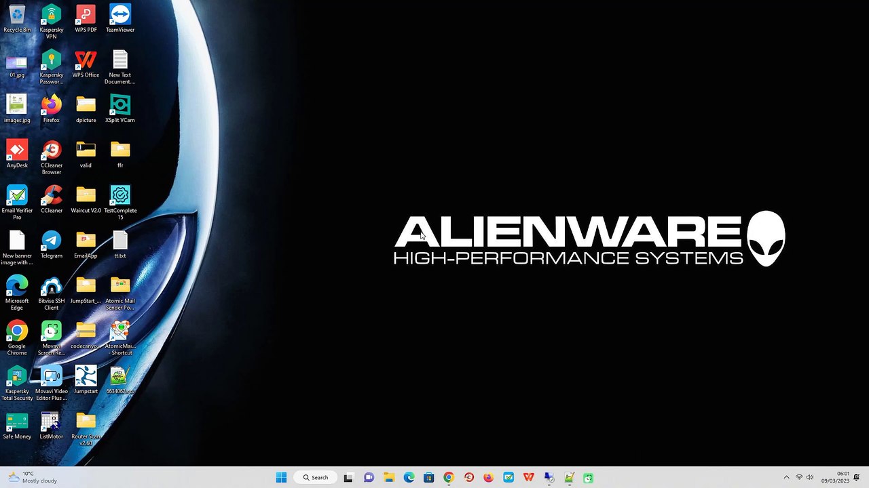Select the Jumpstart application desktop icon
Screen dimensions: 869x488
(x=86, y=380)
